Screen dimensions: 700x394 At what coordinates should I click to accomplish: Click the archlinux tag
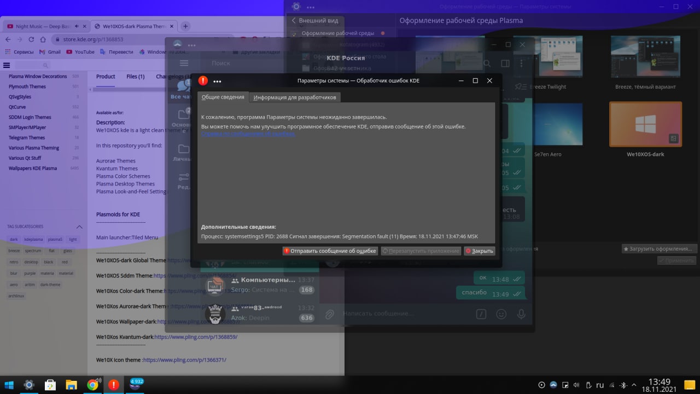[x=15, y=296]
